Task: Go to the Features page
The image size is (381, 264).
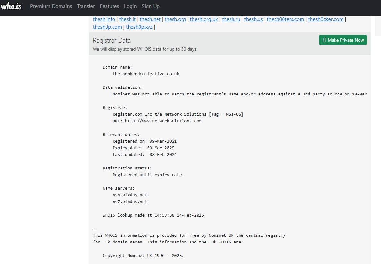Action: click(109, 6)
